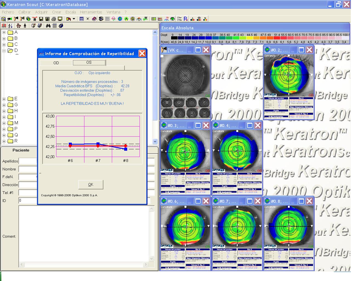Click the printer icon in toolbar
The width and height of the screenshot is (358, 281).
coord(54,19)
